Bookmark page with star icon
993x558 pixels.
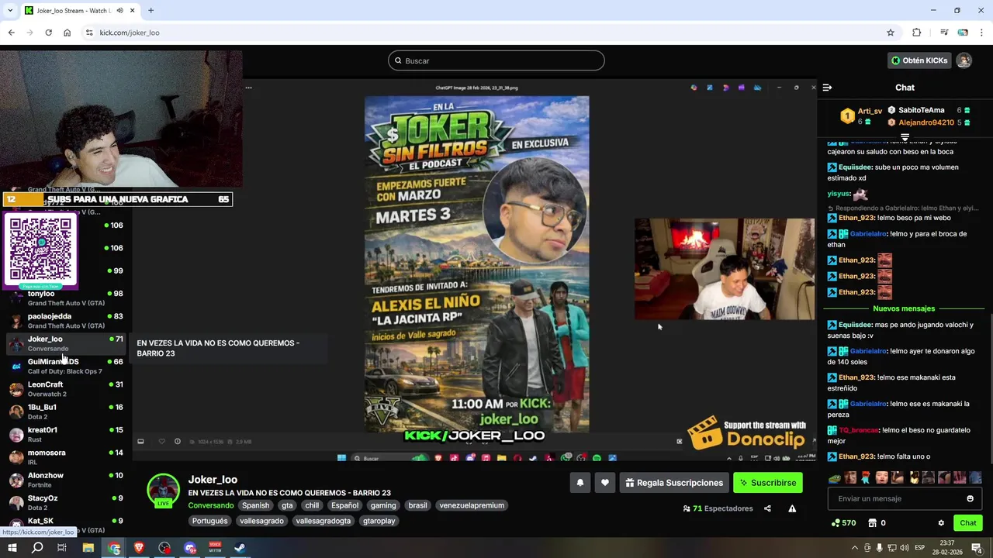(891, 33)
